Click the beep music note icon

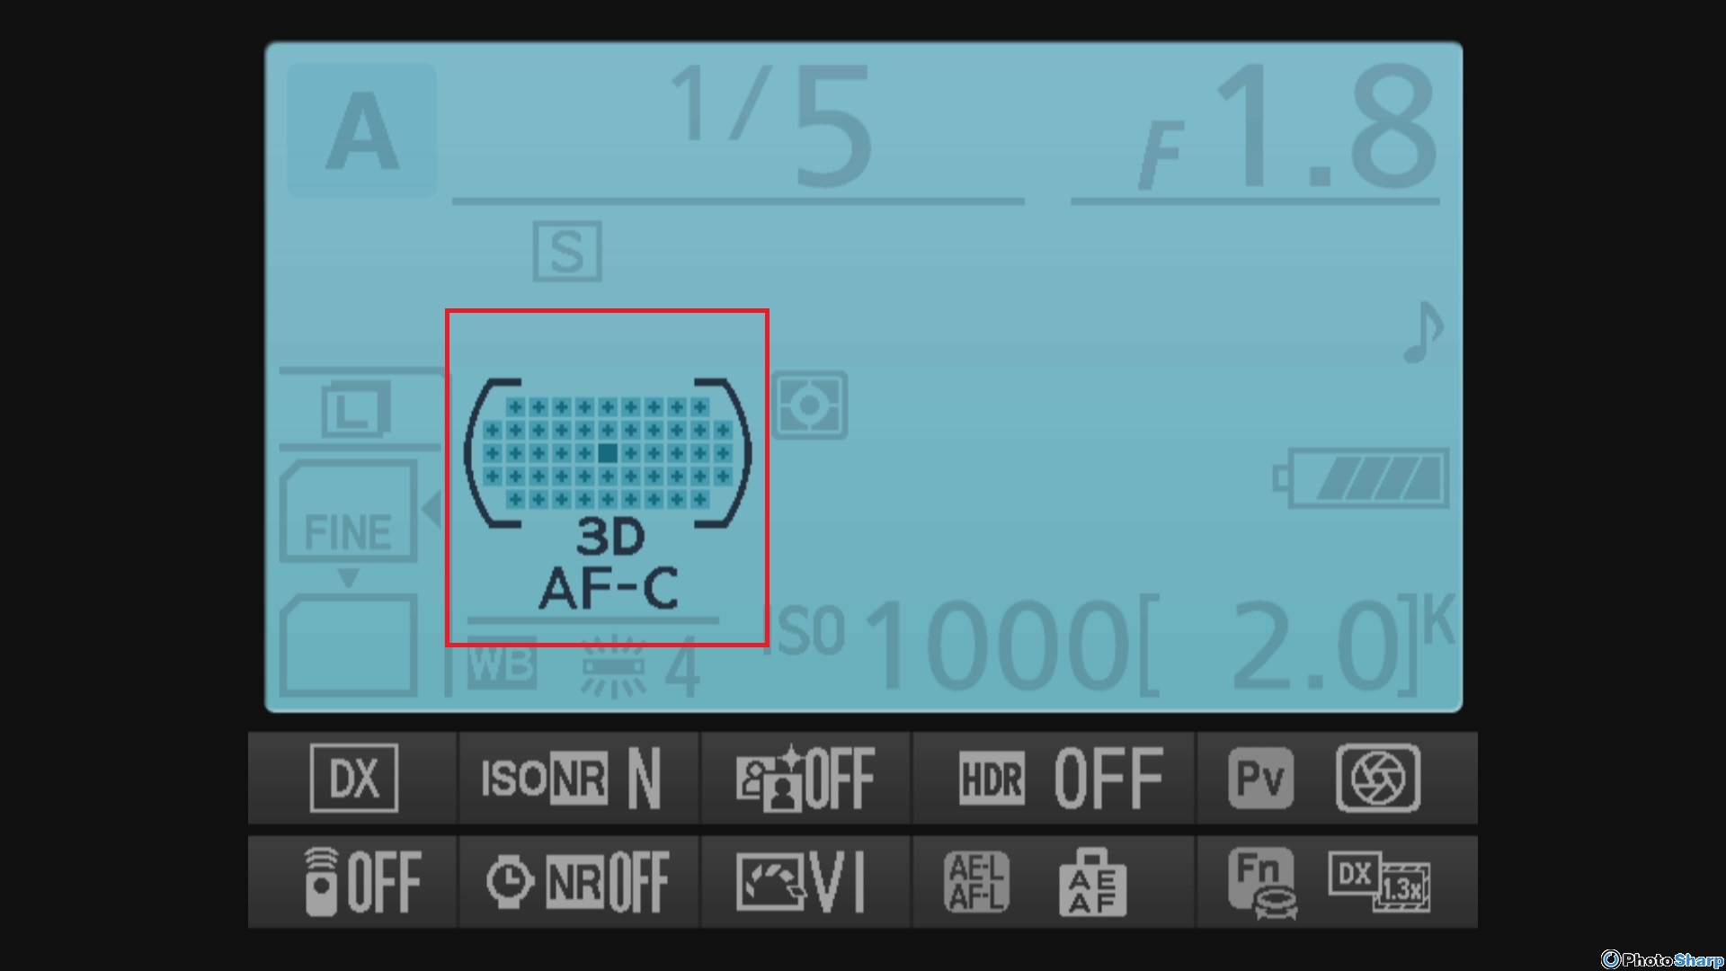pos(1422,331)
